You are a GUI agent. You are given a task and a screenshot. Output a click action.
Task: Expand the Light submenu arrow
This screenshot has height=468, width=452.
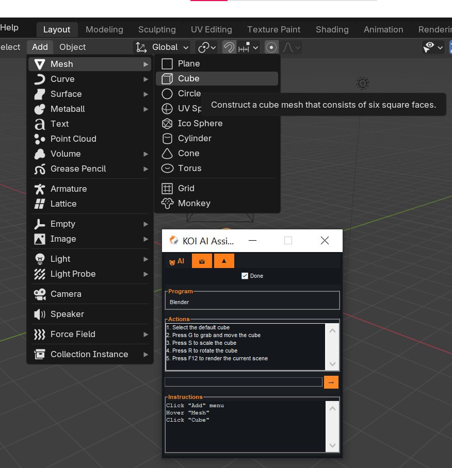pyautogui.click(x=146, y=259)
